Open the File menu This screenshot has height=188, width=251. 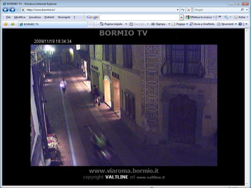(8, 17)
